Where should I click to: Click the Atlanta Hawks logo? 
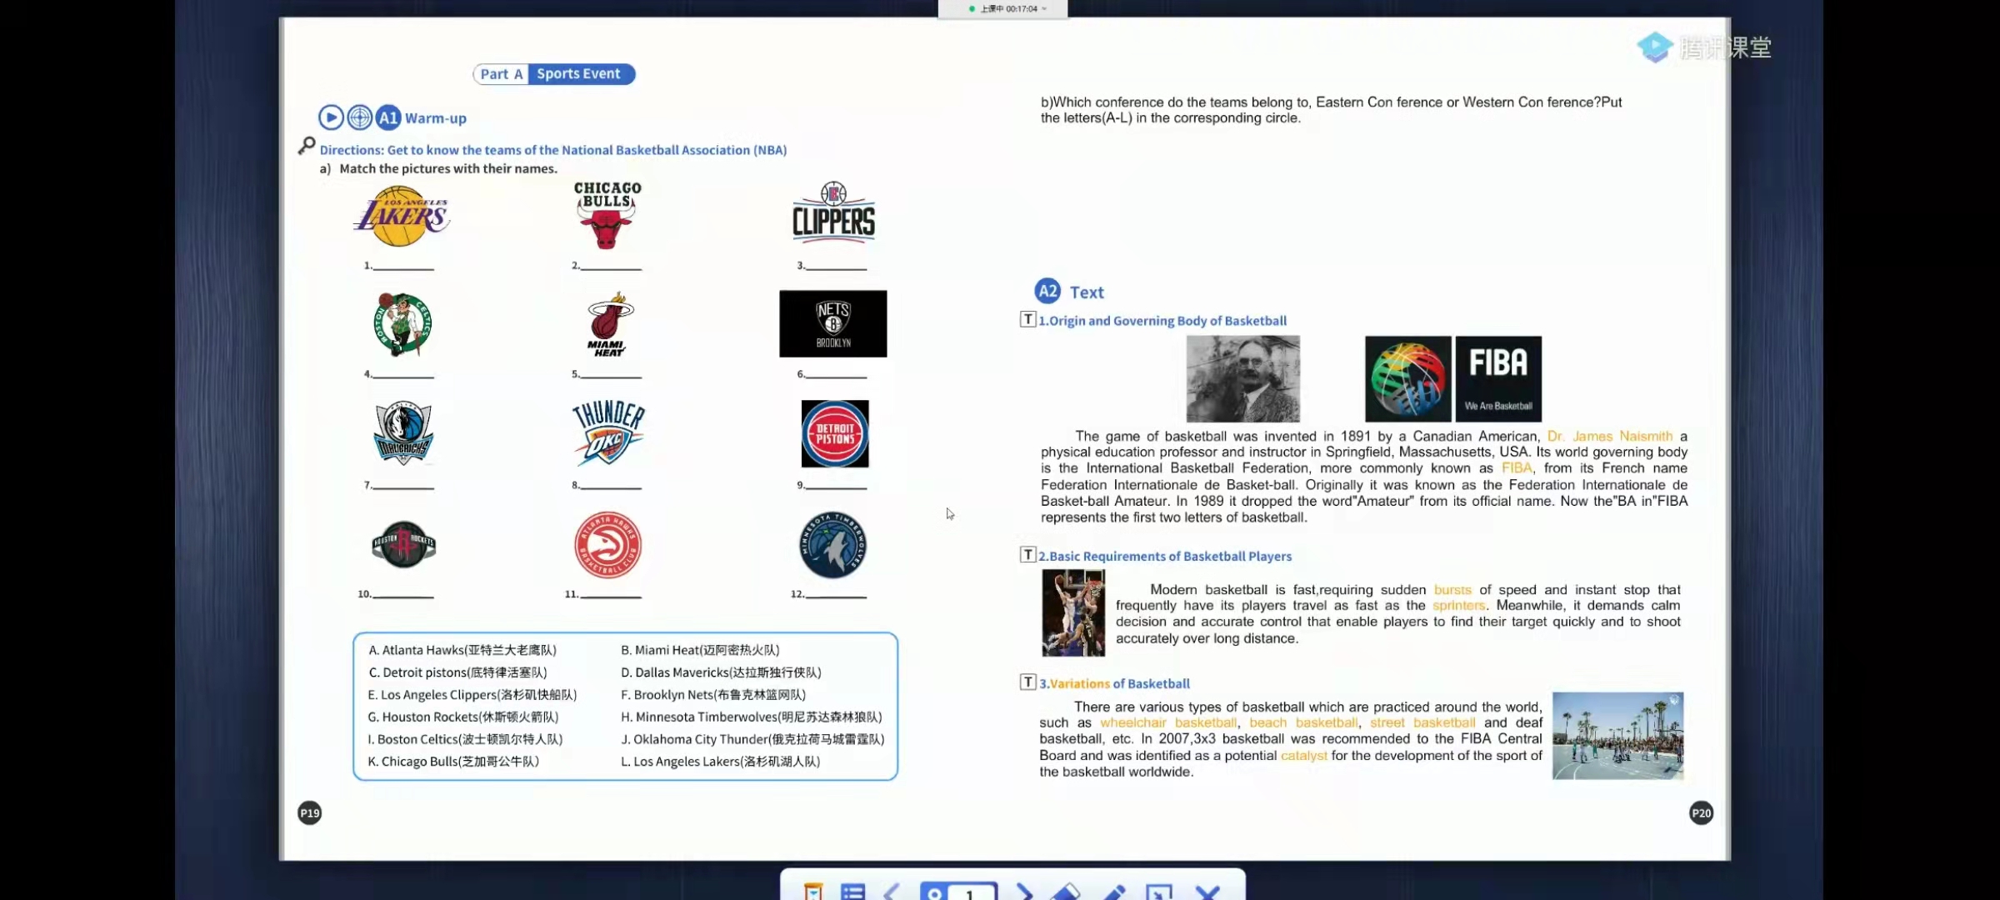point(608,545)
